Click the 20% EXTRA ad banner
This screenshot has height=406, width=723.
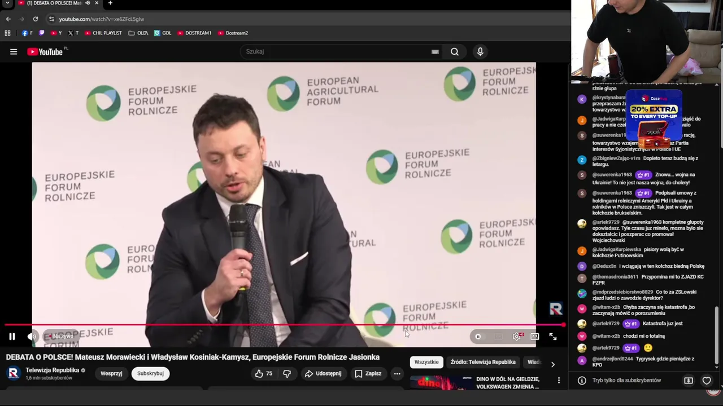(x=654, y=119)
